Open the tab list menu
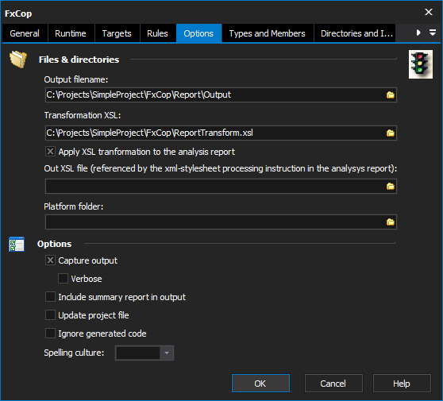Image resolution: width=443 pixels, height=401 pixels. click(x=432, y=33)
